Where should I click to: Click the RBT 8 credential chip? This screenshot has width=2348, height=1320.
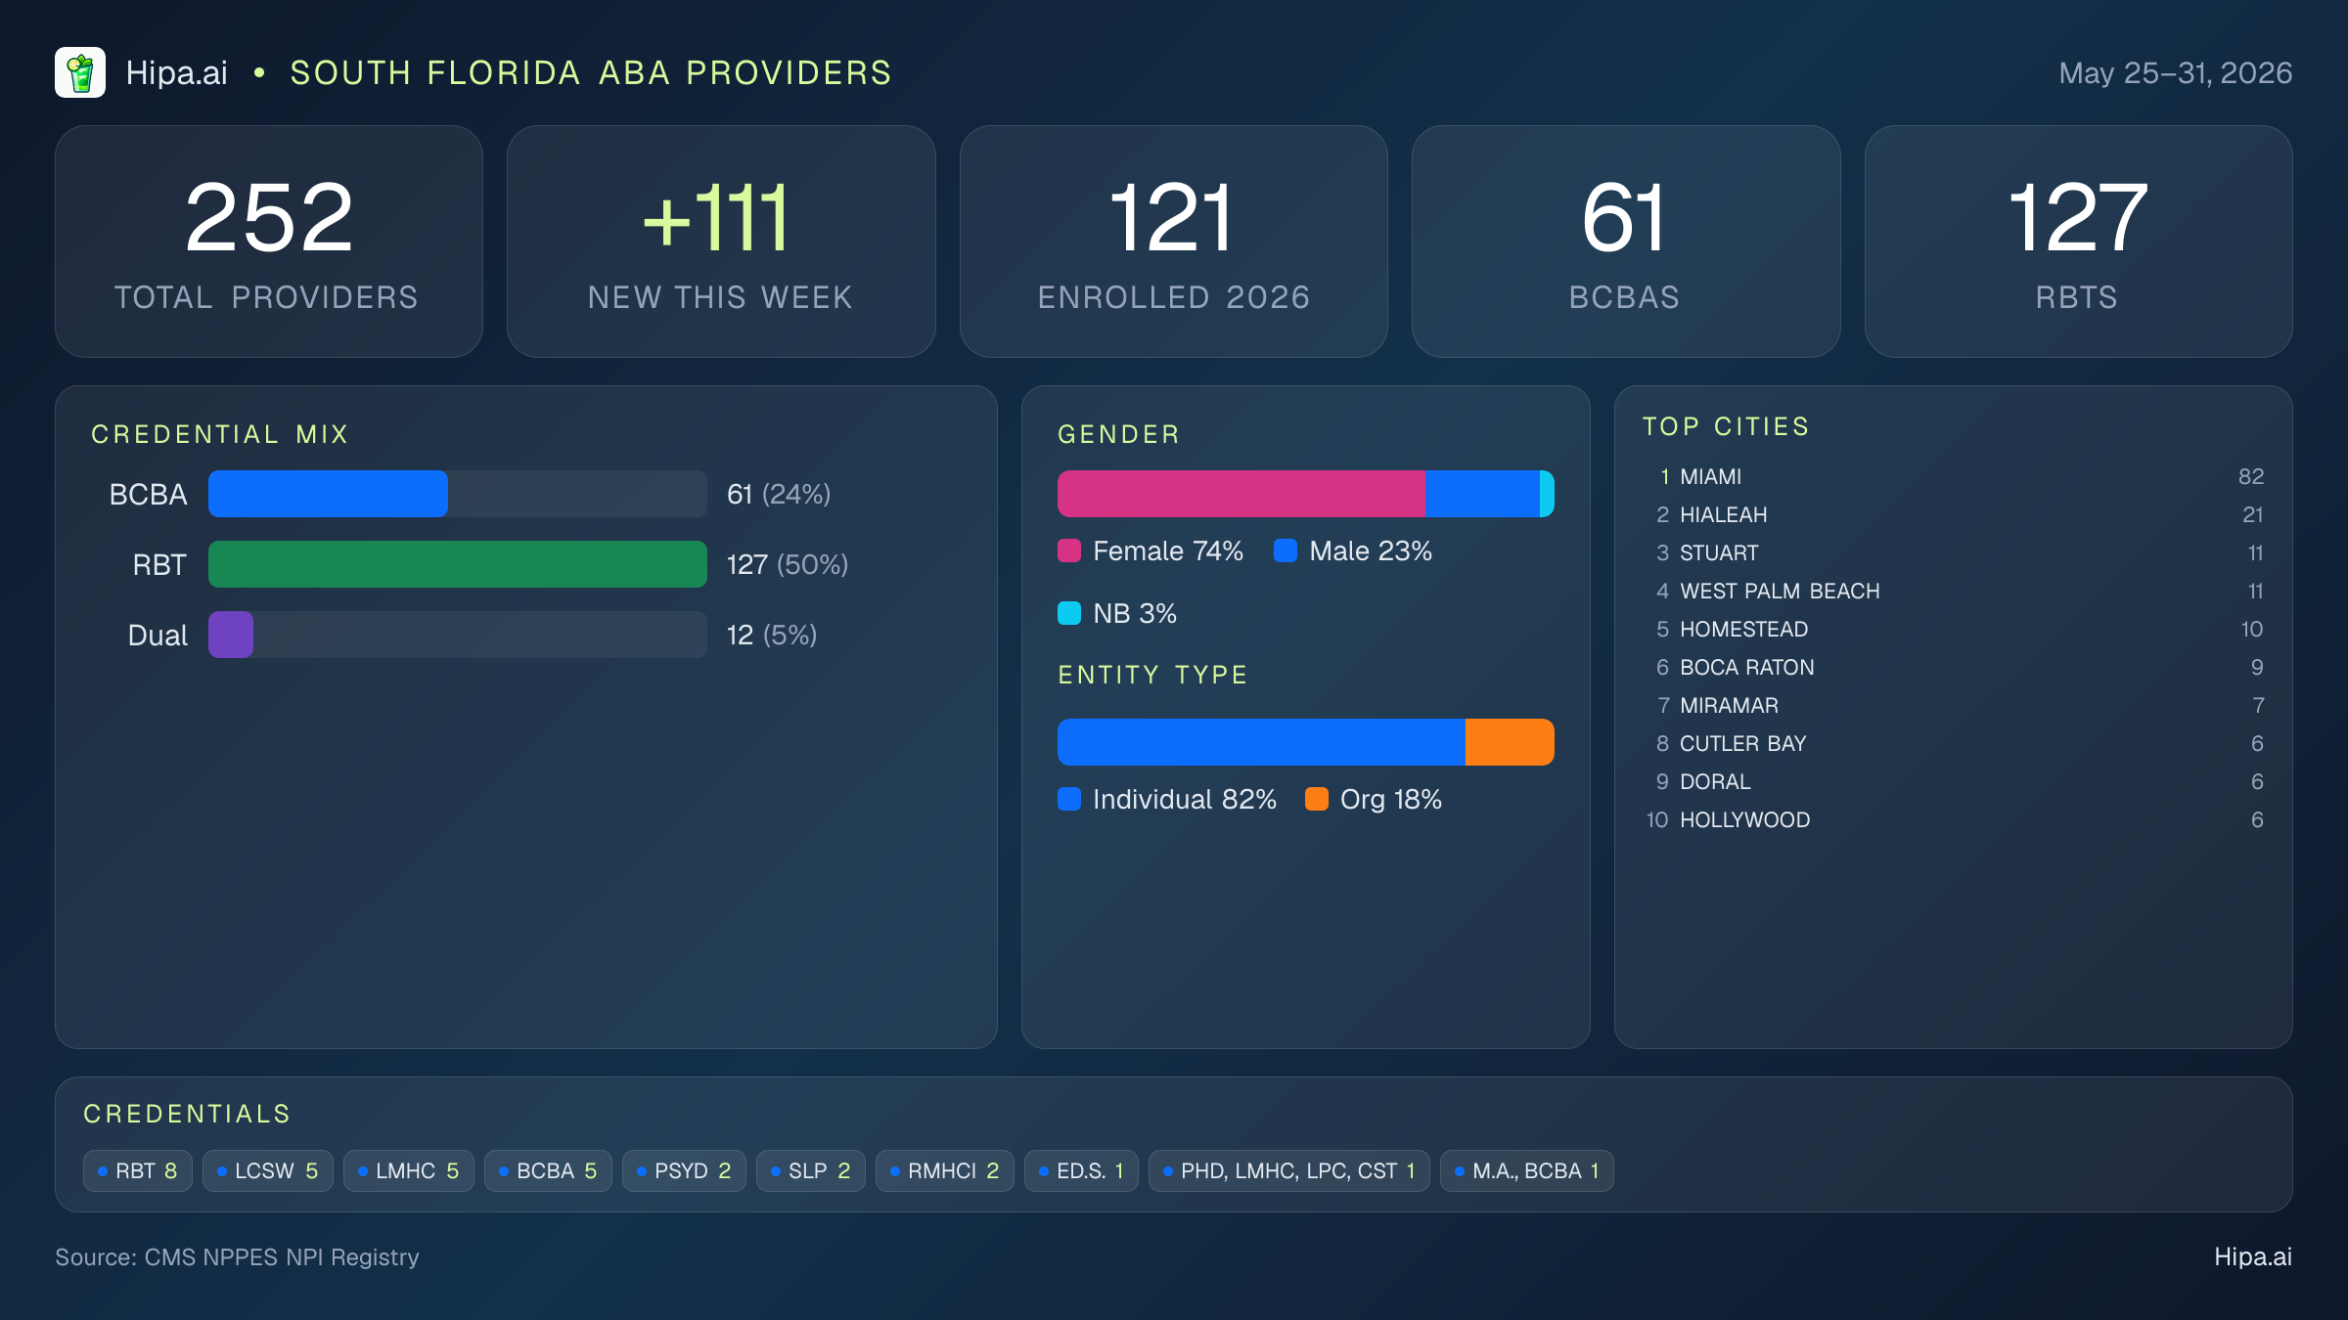[138, 1170]
